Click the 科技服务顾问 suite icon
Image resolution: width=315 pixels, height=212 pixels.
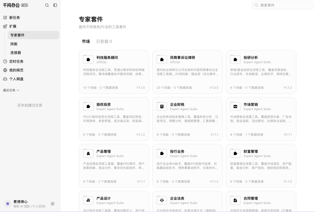[x=88, y=60]
